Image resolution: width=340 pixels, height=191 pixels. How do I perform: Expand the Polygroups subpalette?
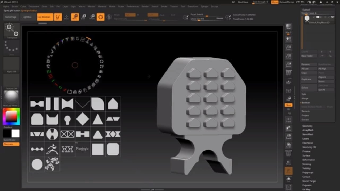[x=308, y=172]
